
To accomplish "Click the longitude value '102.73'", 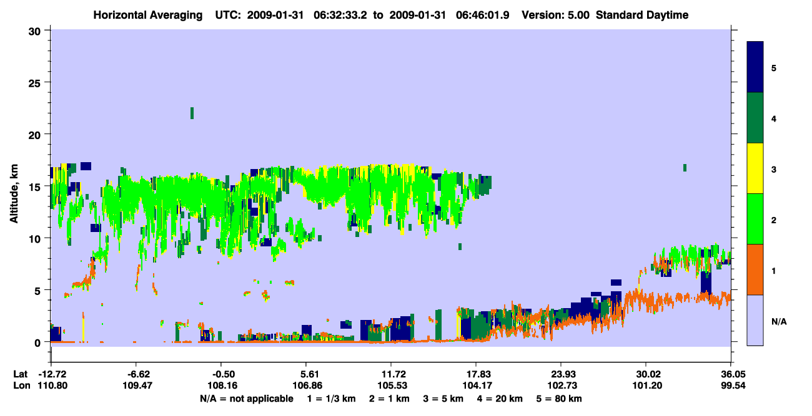I will point(561,385).
